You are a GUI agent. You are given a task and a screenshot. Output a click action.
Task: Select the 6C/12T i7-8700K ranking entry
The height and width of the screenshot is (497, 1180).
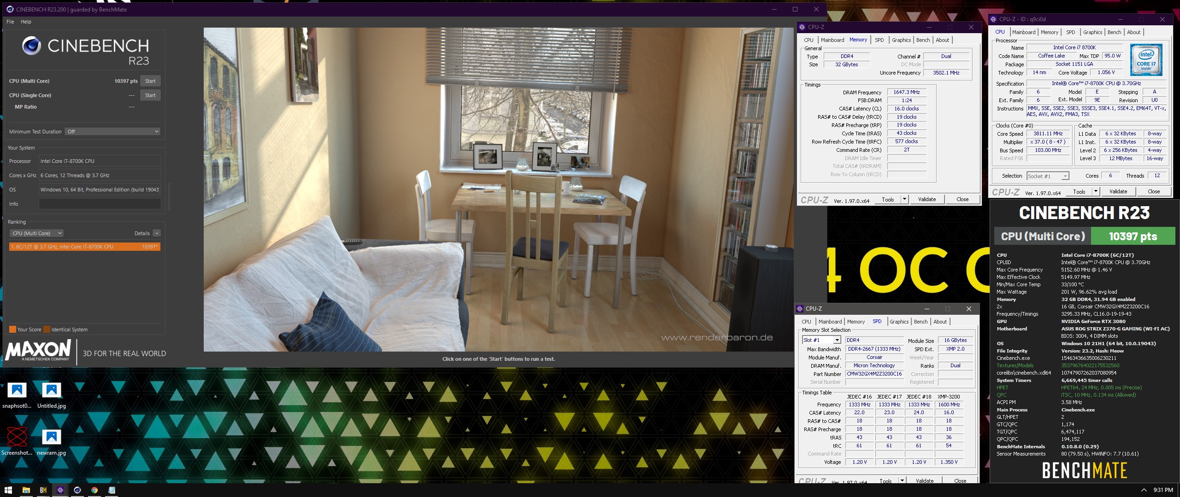click(x=85, y=247)
